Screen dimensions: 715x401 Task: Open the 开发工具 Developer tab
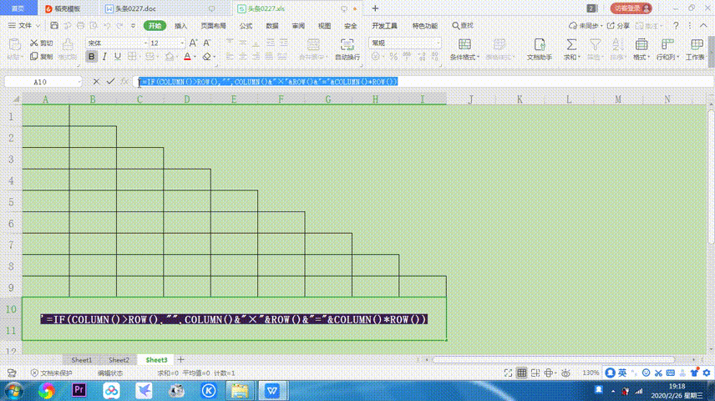(384, 26)
